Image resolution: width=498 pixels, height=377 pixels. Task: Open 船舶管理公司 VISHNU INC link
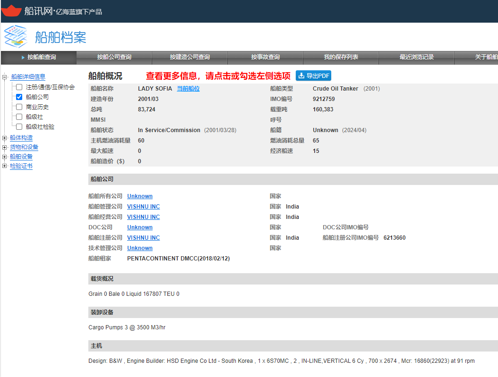(x=143, y=206)
